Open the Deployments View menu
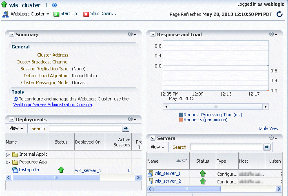288x196 pixels. click(16, 128)
